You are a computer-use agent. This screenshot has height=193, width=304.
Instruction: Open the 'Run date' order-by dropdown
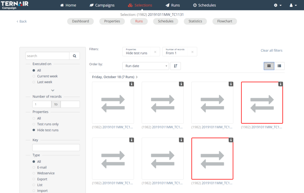click(145, 66)
